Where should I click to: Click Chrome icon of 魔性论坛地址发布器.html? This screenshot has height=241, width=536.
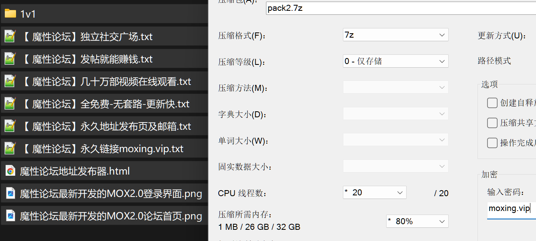pyautogui.click(x=10, y=171)
